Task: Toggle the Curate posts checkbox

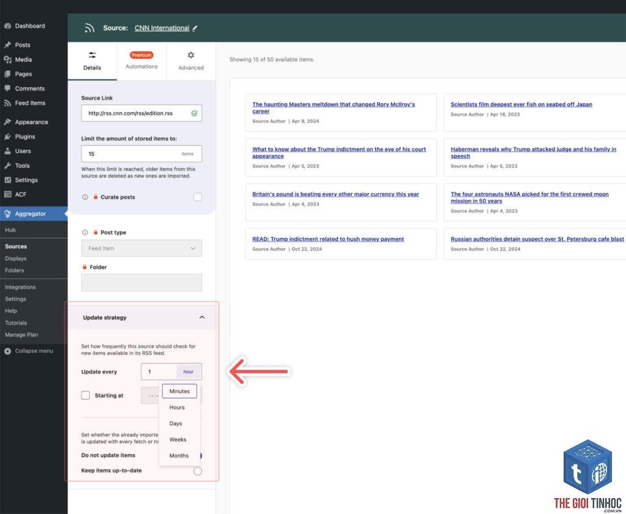Action: click(x=197, y=197)
